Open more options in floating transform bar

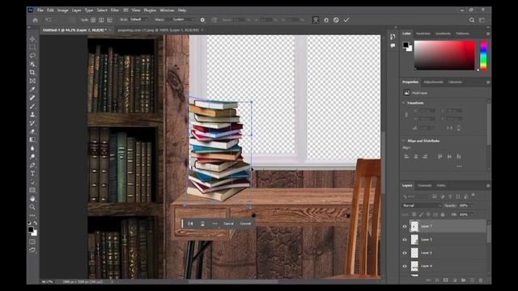point(214,223)
